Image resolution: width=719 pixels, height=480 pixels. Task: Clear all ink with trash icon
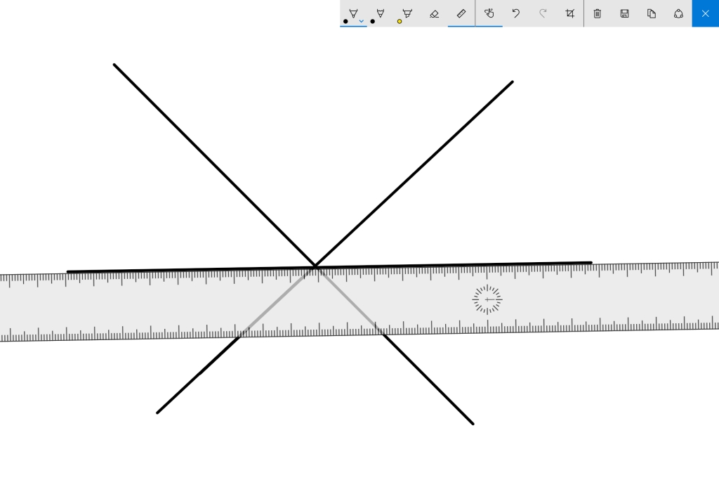click(x=598, y=13)
